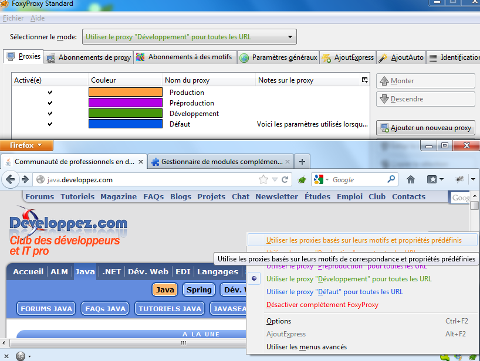The image size is (480, 361).
Task: Switch to the Abonnements de proxy tab
Action: [89, 57]
